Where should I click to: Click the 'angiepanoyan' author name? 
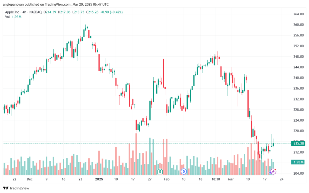point(13,4)
